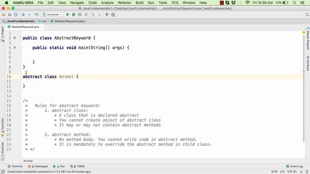
Task: Open the Maven Projects side panel
Action: pos(308,39)
